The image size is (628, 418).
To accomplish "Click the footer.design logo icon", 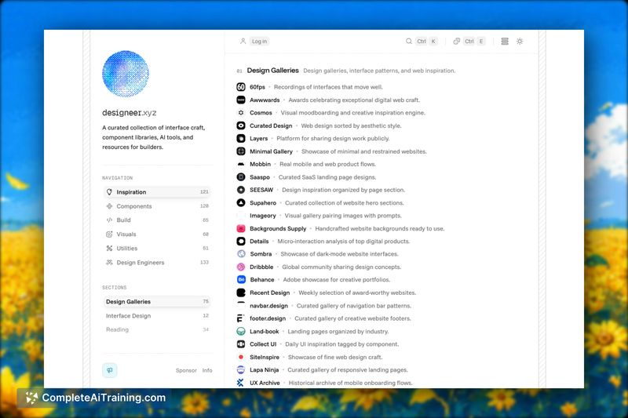I will click(240, 318).
